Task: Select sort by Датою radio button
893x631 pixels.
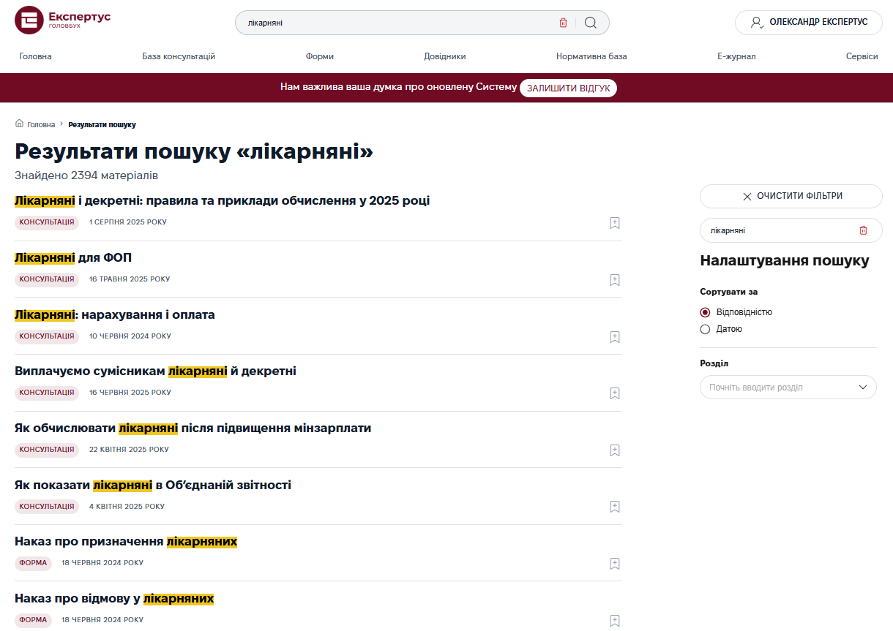Action: click(705, 329)
